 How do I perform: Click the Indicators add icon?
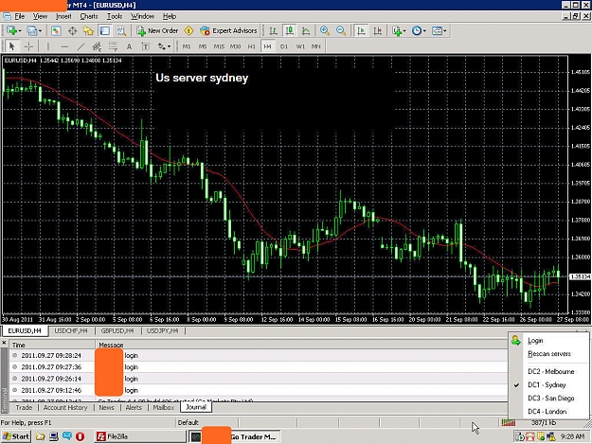(x=397, y=31)
